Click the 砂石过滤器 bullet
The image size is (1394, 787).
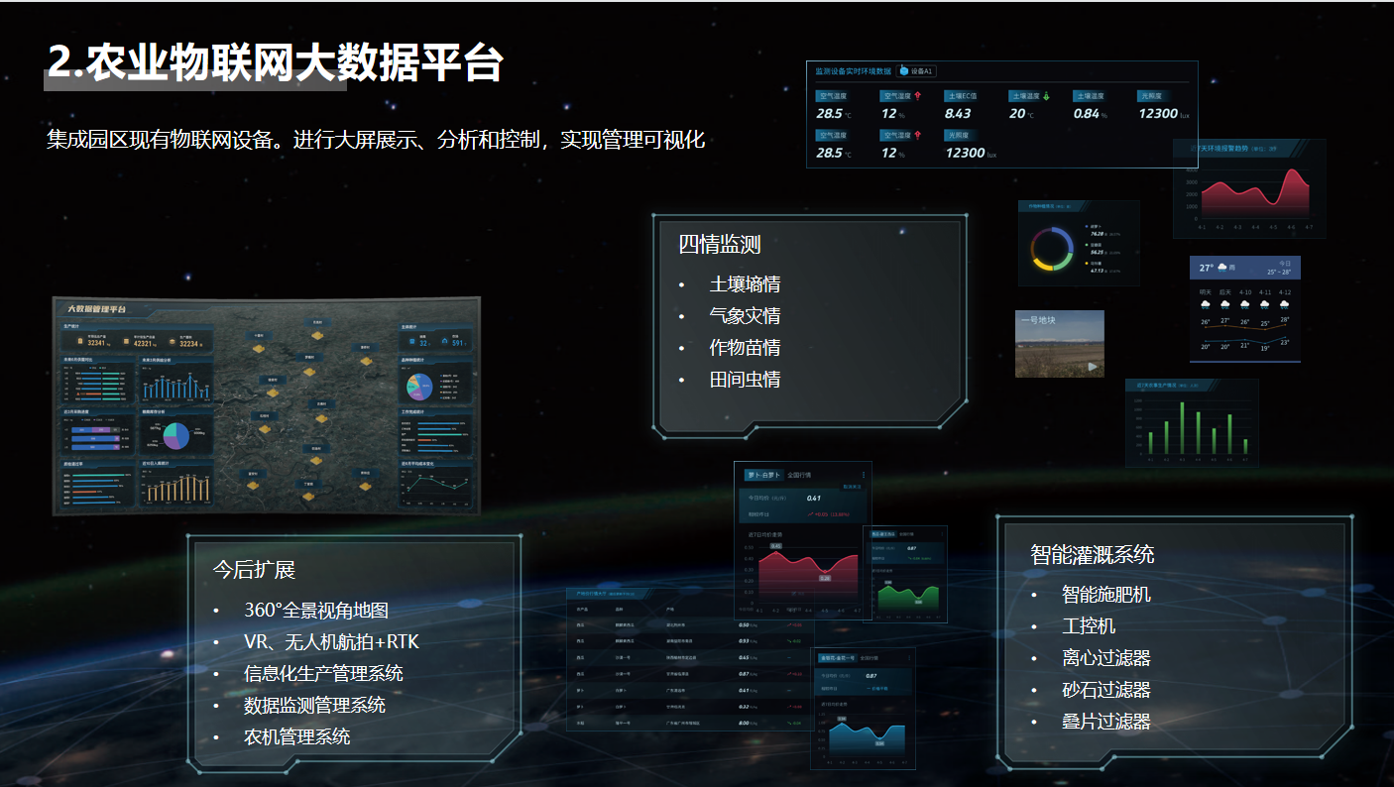pyautogui.click(x=1106, y=690)
